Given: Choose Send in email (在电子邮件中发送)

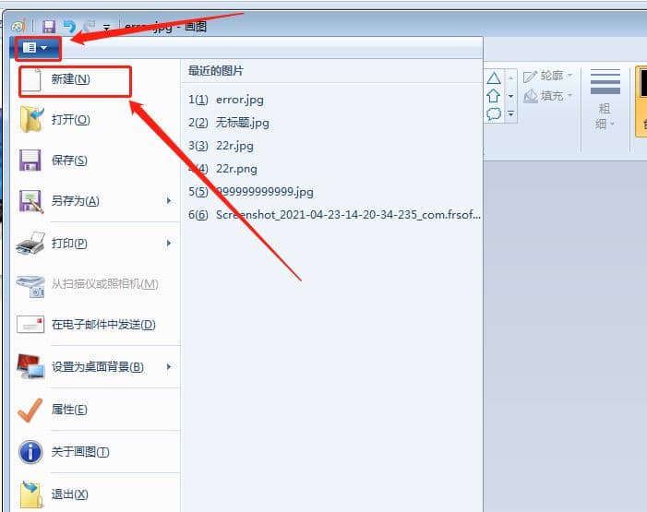Looking at the screenshot, I should click(x=97, y=325).
